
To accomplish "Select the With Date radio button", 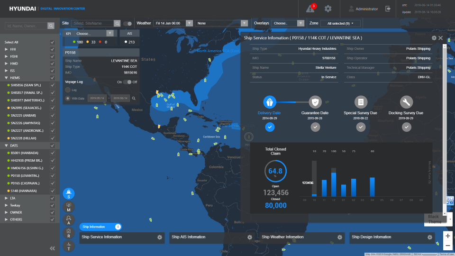I will pyautogui.click(x=68, y=99).
